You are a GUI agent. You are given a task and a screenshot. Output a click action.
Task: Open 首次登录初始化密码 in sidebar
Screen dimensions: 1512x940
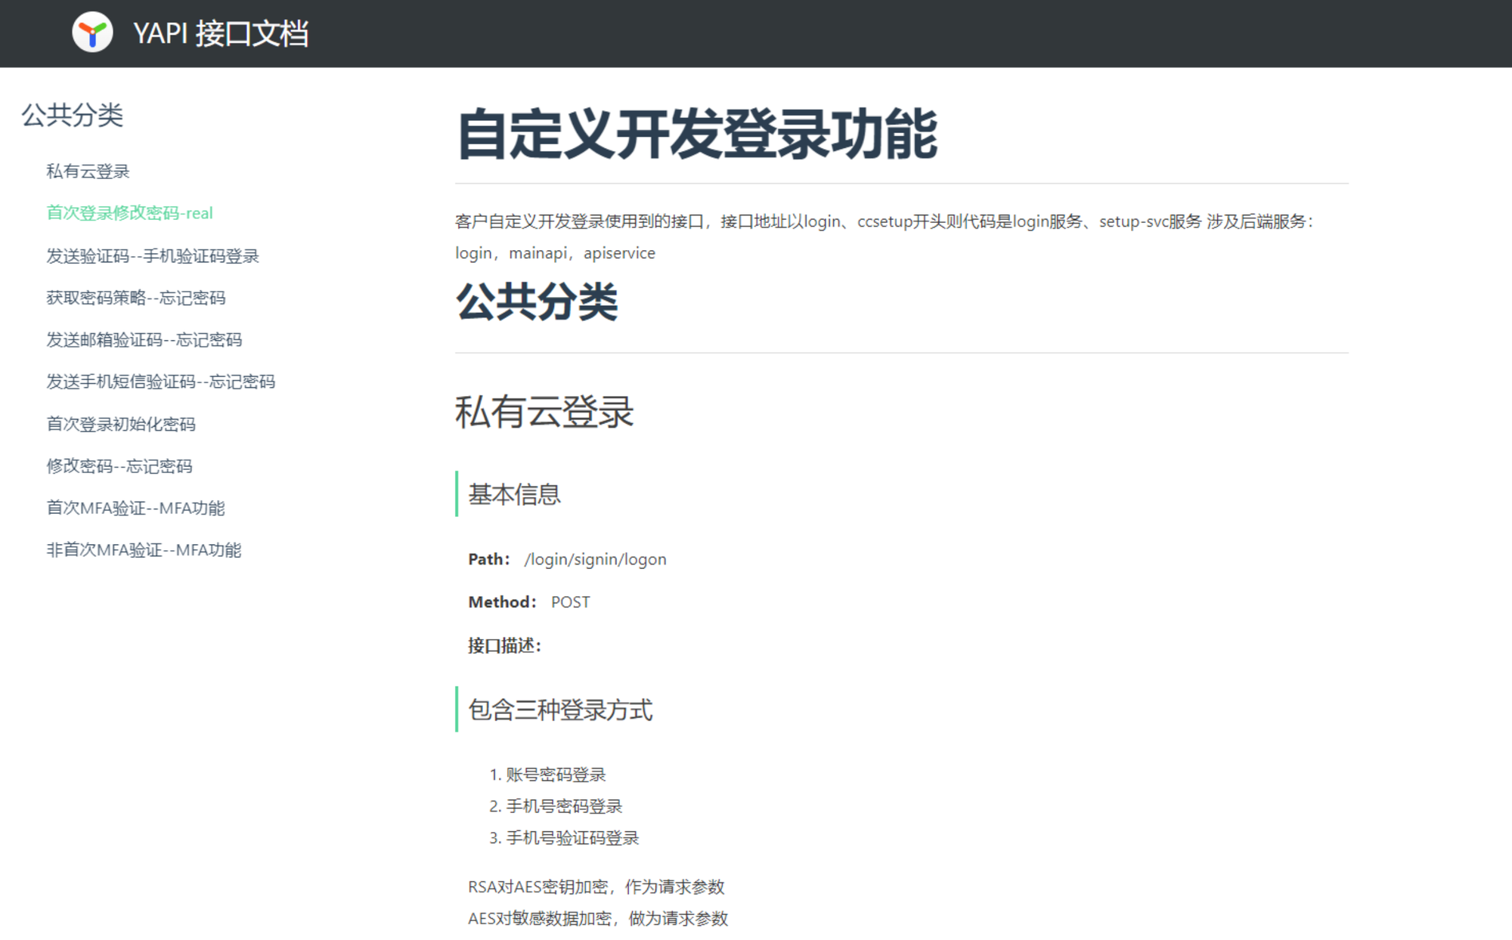coord(121,424)
